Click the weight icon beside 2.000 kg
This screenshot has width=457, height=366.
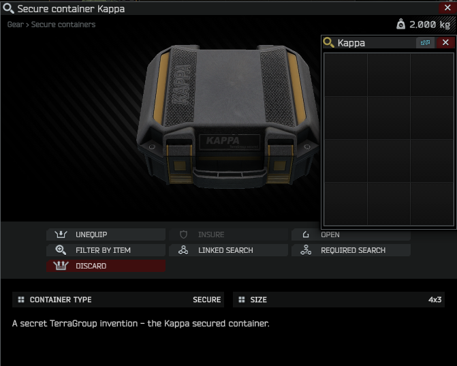pos(400,25)
